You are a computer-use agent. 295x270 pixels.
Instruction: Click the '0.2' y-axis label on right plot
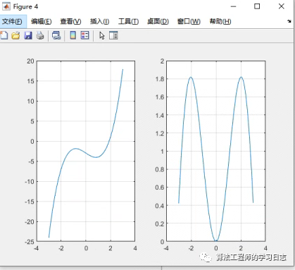point(160,223)
